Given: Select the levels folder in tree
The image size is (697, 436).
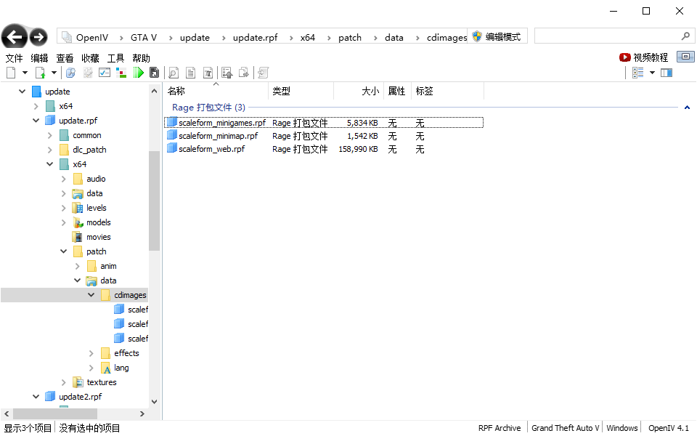Looking at the screenshot, I should 97,208.
